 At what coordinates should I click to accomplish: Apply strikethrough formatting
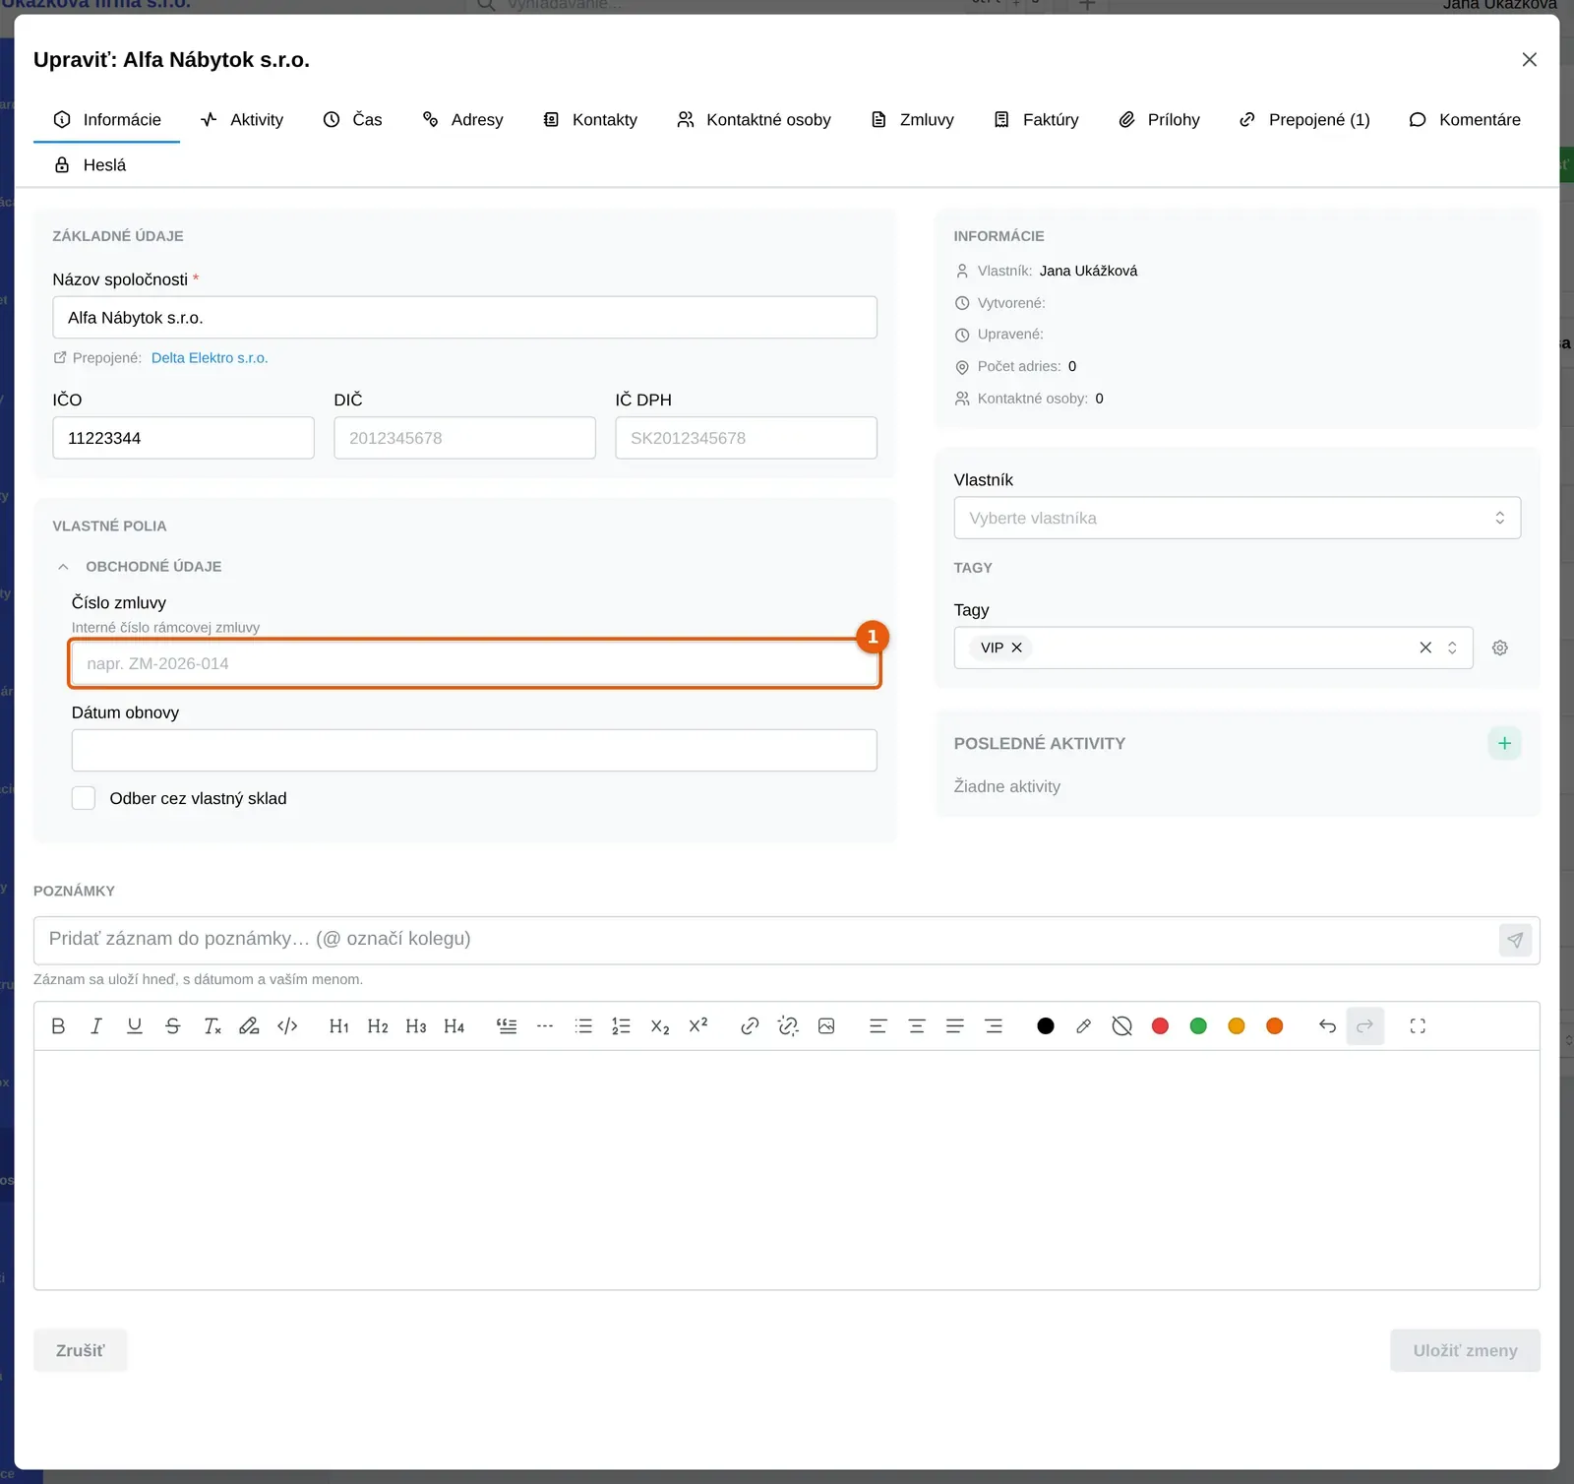point(173,1026)
